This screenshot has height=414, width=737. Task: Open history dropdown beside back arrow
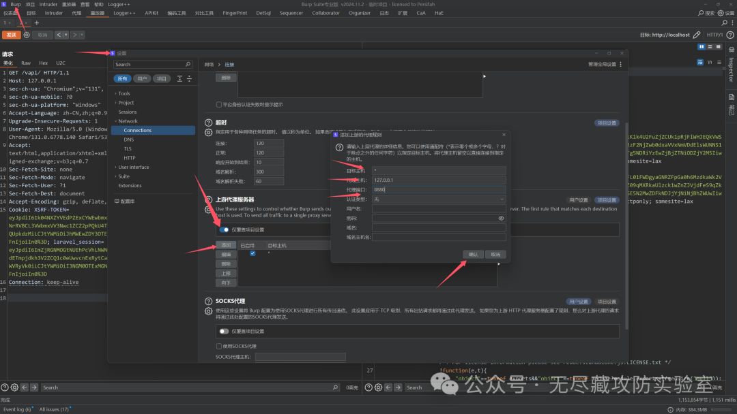coord(66,35)
